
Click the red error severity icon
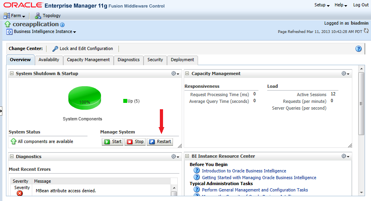coord(20,193)
